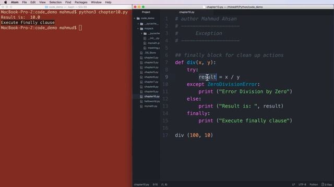Screen dimensions: 334x187
Task: Click the file icon beside .DS_Store
Action: [141, 53]
